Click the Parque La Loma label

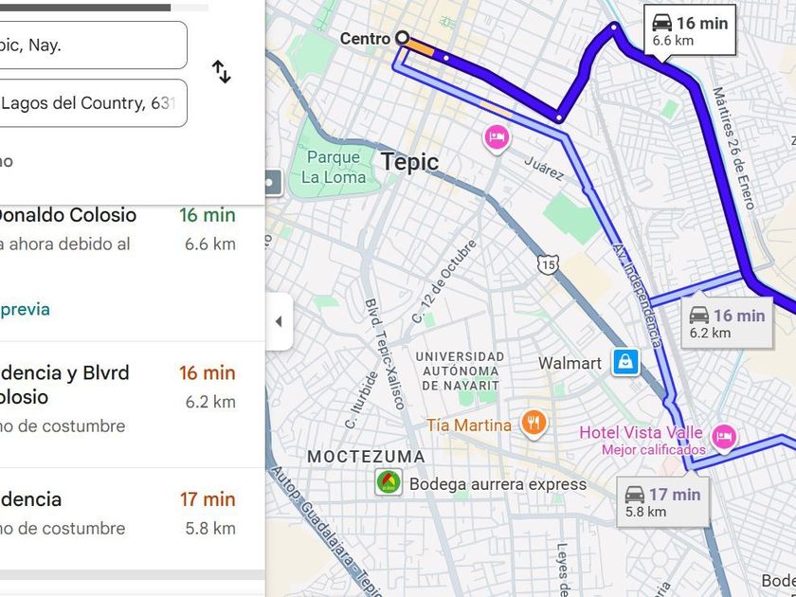(333, 167)
